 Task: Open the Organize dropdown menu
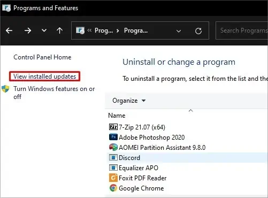[x=129, y=101]
